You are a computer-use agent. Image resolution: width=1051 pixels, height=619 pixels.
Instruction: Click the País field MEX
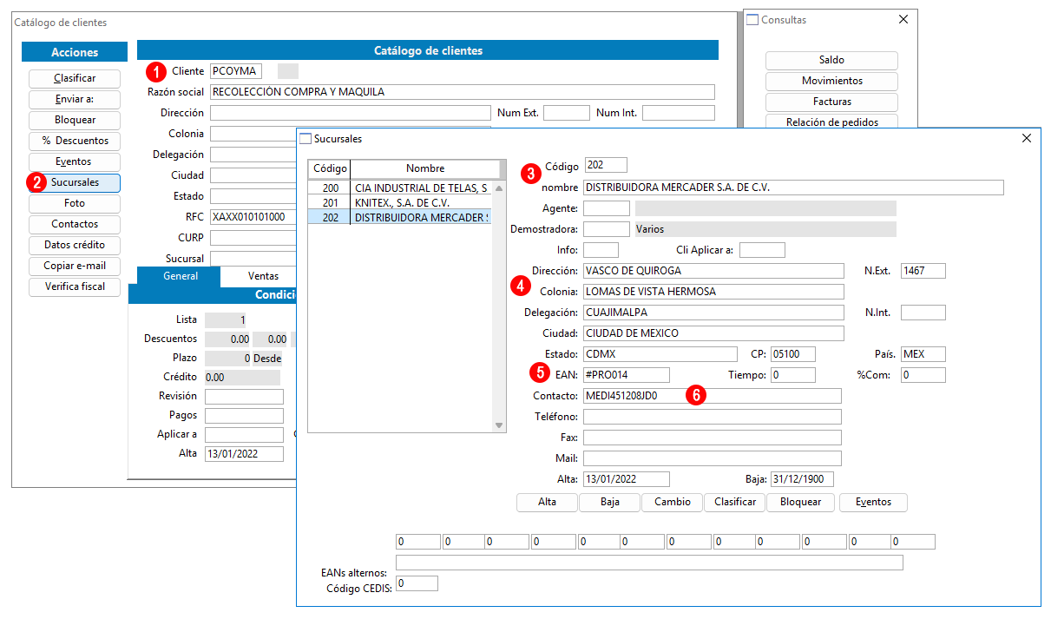click(923, 354)
